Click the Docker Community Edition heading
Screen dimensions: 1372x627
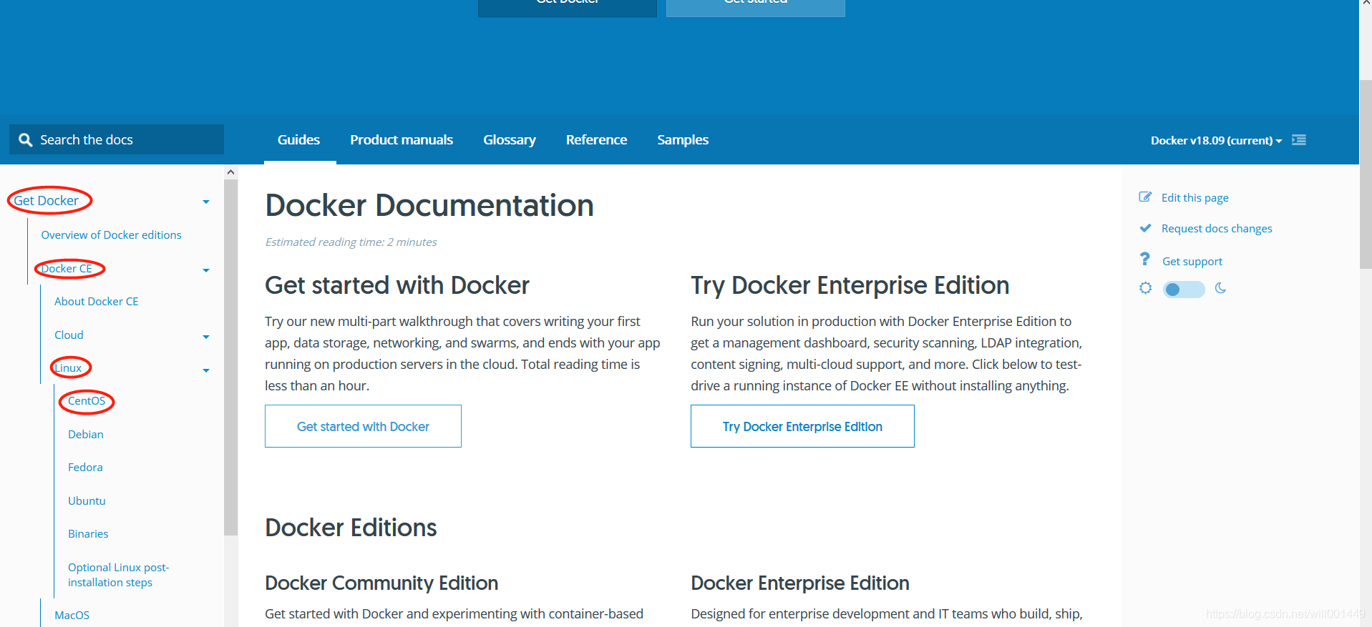click(381, 583)
